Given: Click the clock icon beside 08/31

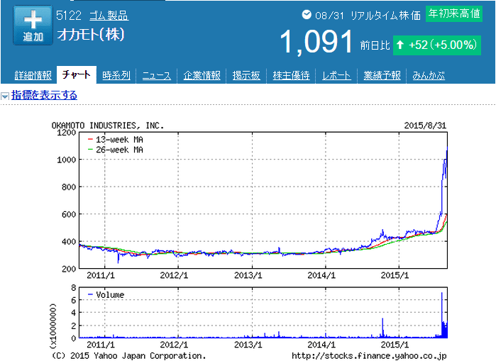Looking at the screenshot, I should 307,15.
